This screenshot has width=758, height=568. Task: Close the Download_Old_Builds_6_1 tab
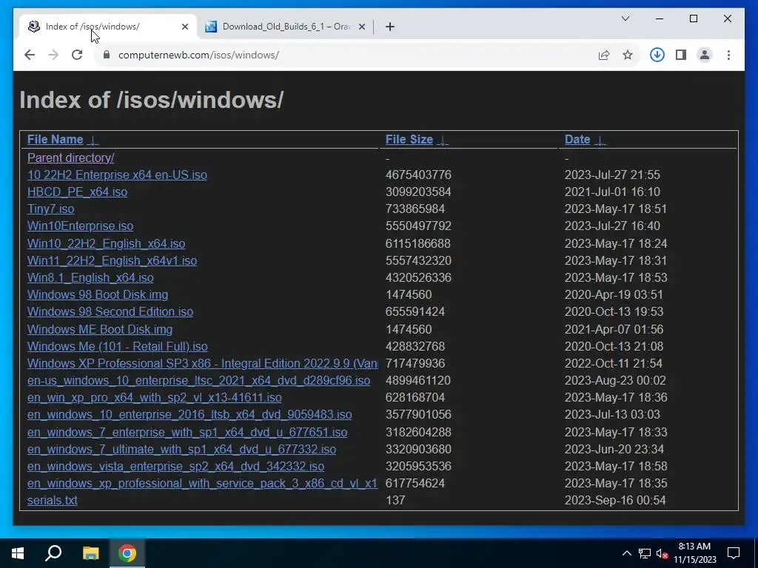(361, 27)
